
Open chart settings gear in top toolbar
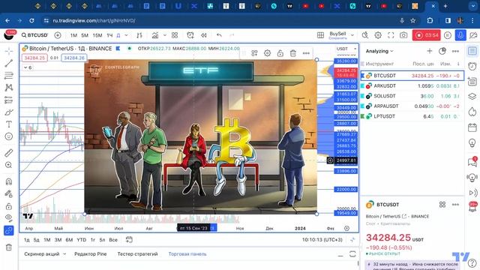click(x=378, y=35)
